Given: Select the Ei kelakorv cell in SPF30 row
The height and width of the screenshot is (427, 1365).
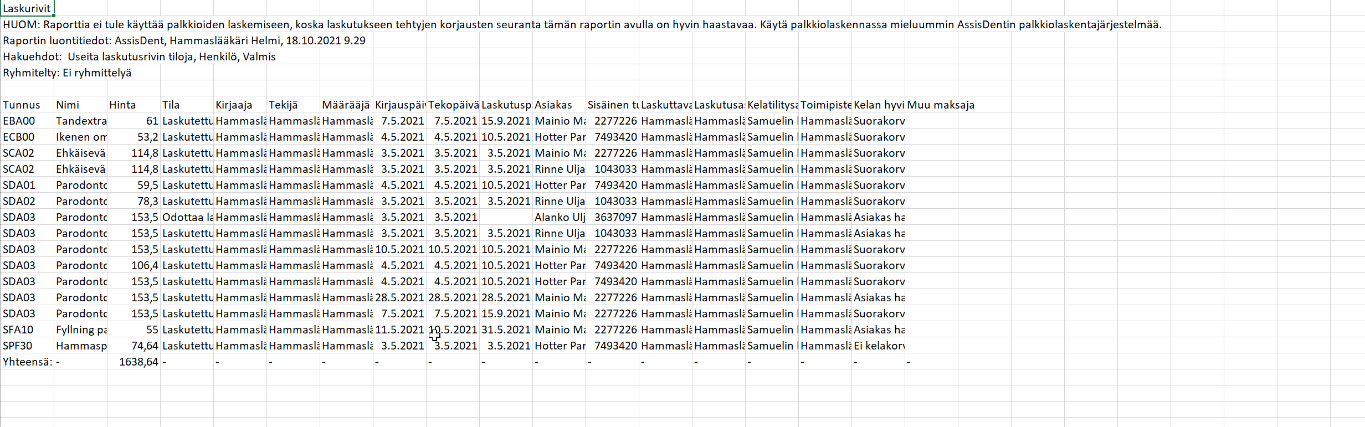Looking at the screenshot, I should pos(878,346).
